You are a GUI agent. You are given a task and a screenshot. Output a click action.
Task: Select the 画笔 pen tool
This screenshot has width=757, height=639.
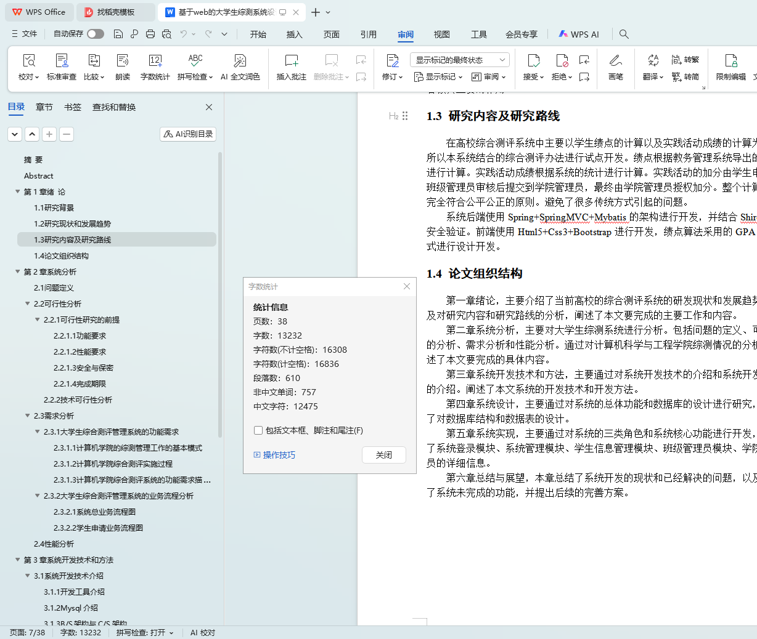[x=615, y=61]
